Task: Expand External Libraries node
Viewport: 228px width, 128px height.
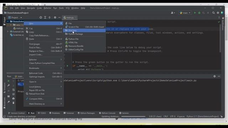Action: point(8,32)
